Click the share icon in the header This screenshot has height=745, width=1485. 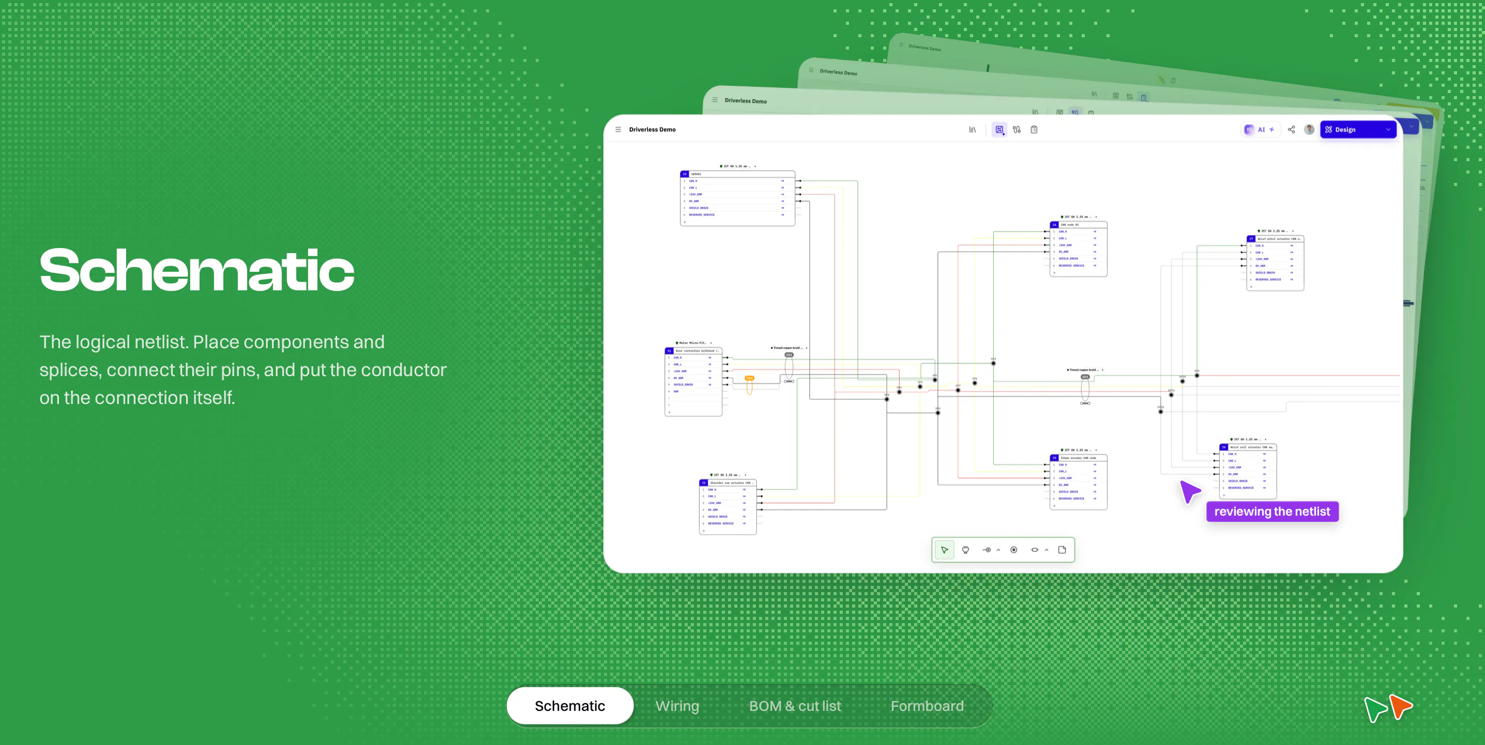pos(1291,130)
